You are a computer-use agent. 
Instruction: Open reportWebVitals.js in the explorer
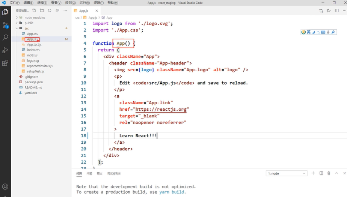[x=39, y=66]
